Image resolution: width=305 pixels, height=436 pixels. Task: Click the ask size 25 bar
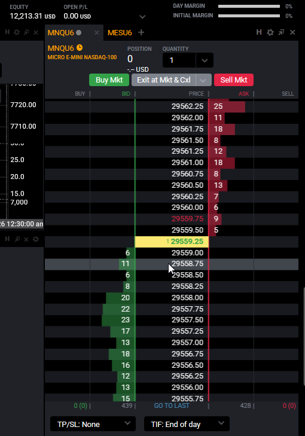pos(227,106)
